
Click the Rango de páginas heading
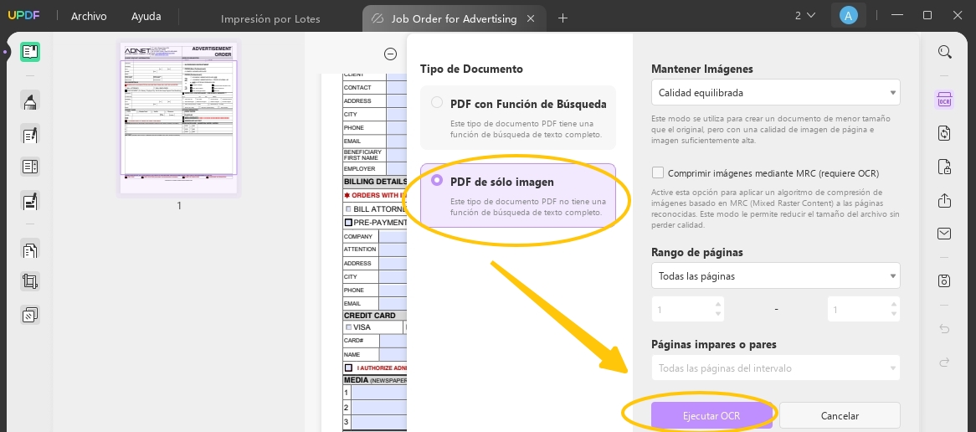(x=697, y=252)
